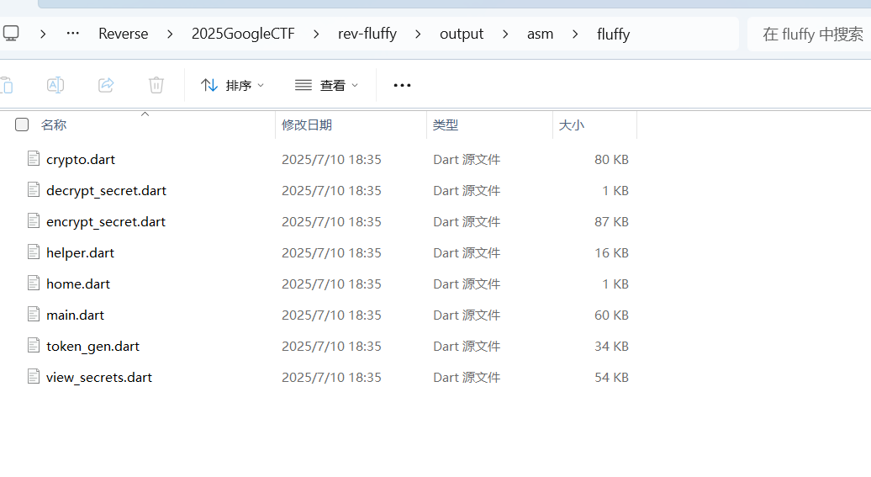This screenshot has width=871, height=477.
Task: Select the home.dart file name
Action: pos(77,284)
